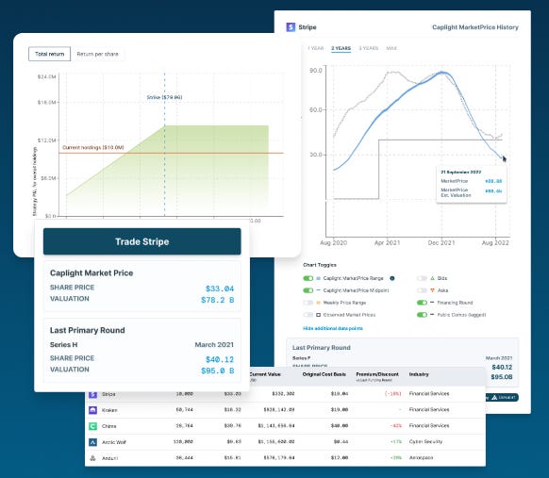Click the yellow Weekly Price Range legend icon
This screenshot has width=549, height=478.
coord(318,303)
